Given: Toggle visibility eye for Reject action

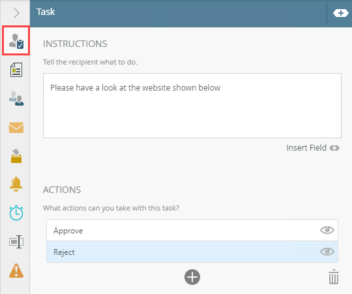Looking at the screenshot, I should pos(327,252).
